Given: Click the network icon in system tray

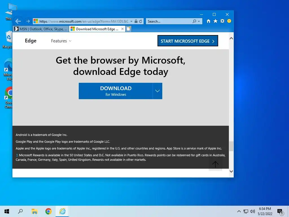Looking at the screenshot, I should click(246, 211).
